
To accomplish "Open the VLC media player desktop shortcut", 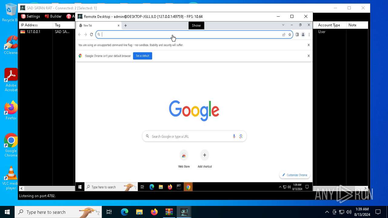I will point(11,178).
